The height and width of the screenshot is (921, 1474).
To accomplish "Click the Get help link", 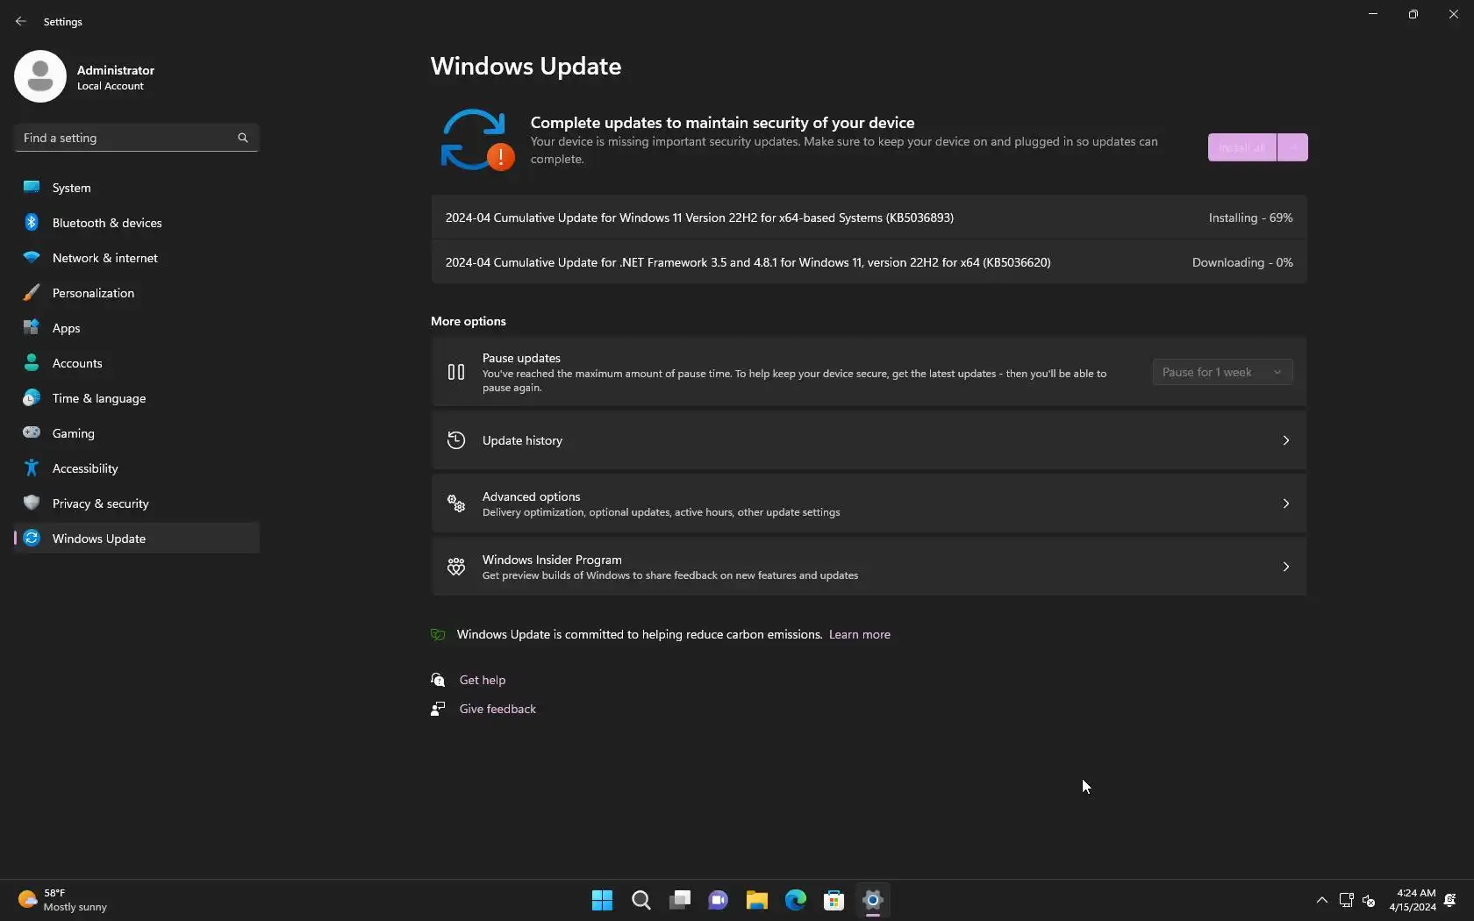I will click(483, 680).
